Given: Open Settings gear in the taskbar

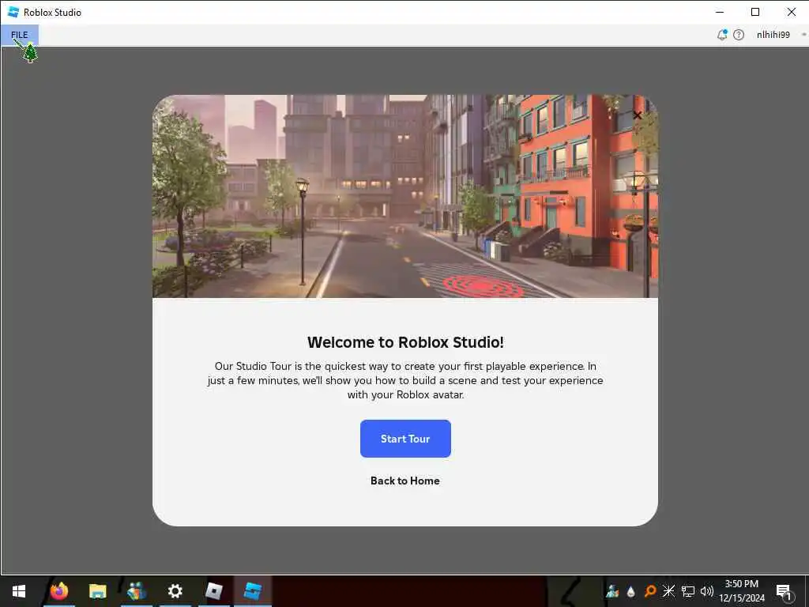Looking at the screenshot, I should tap(175, 591).
